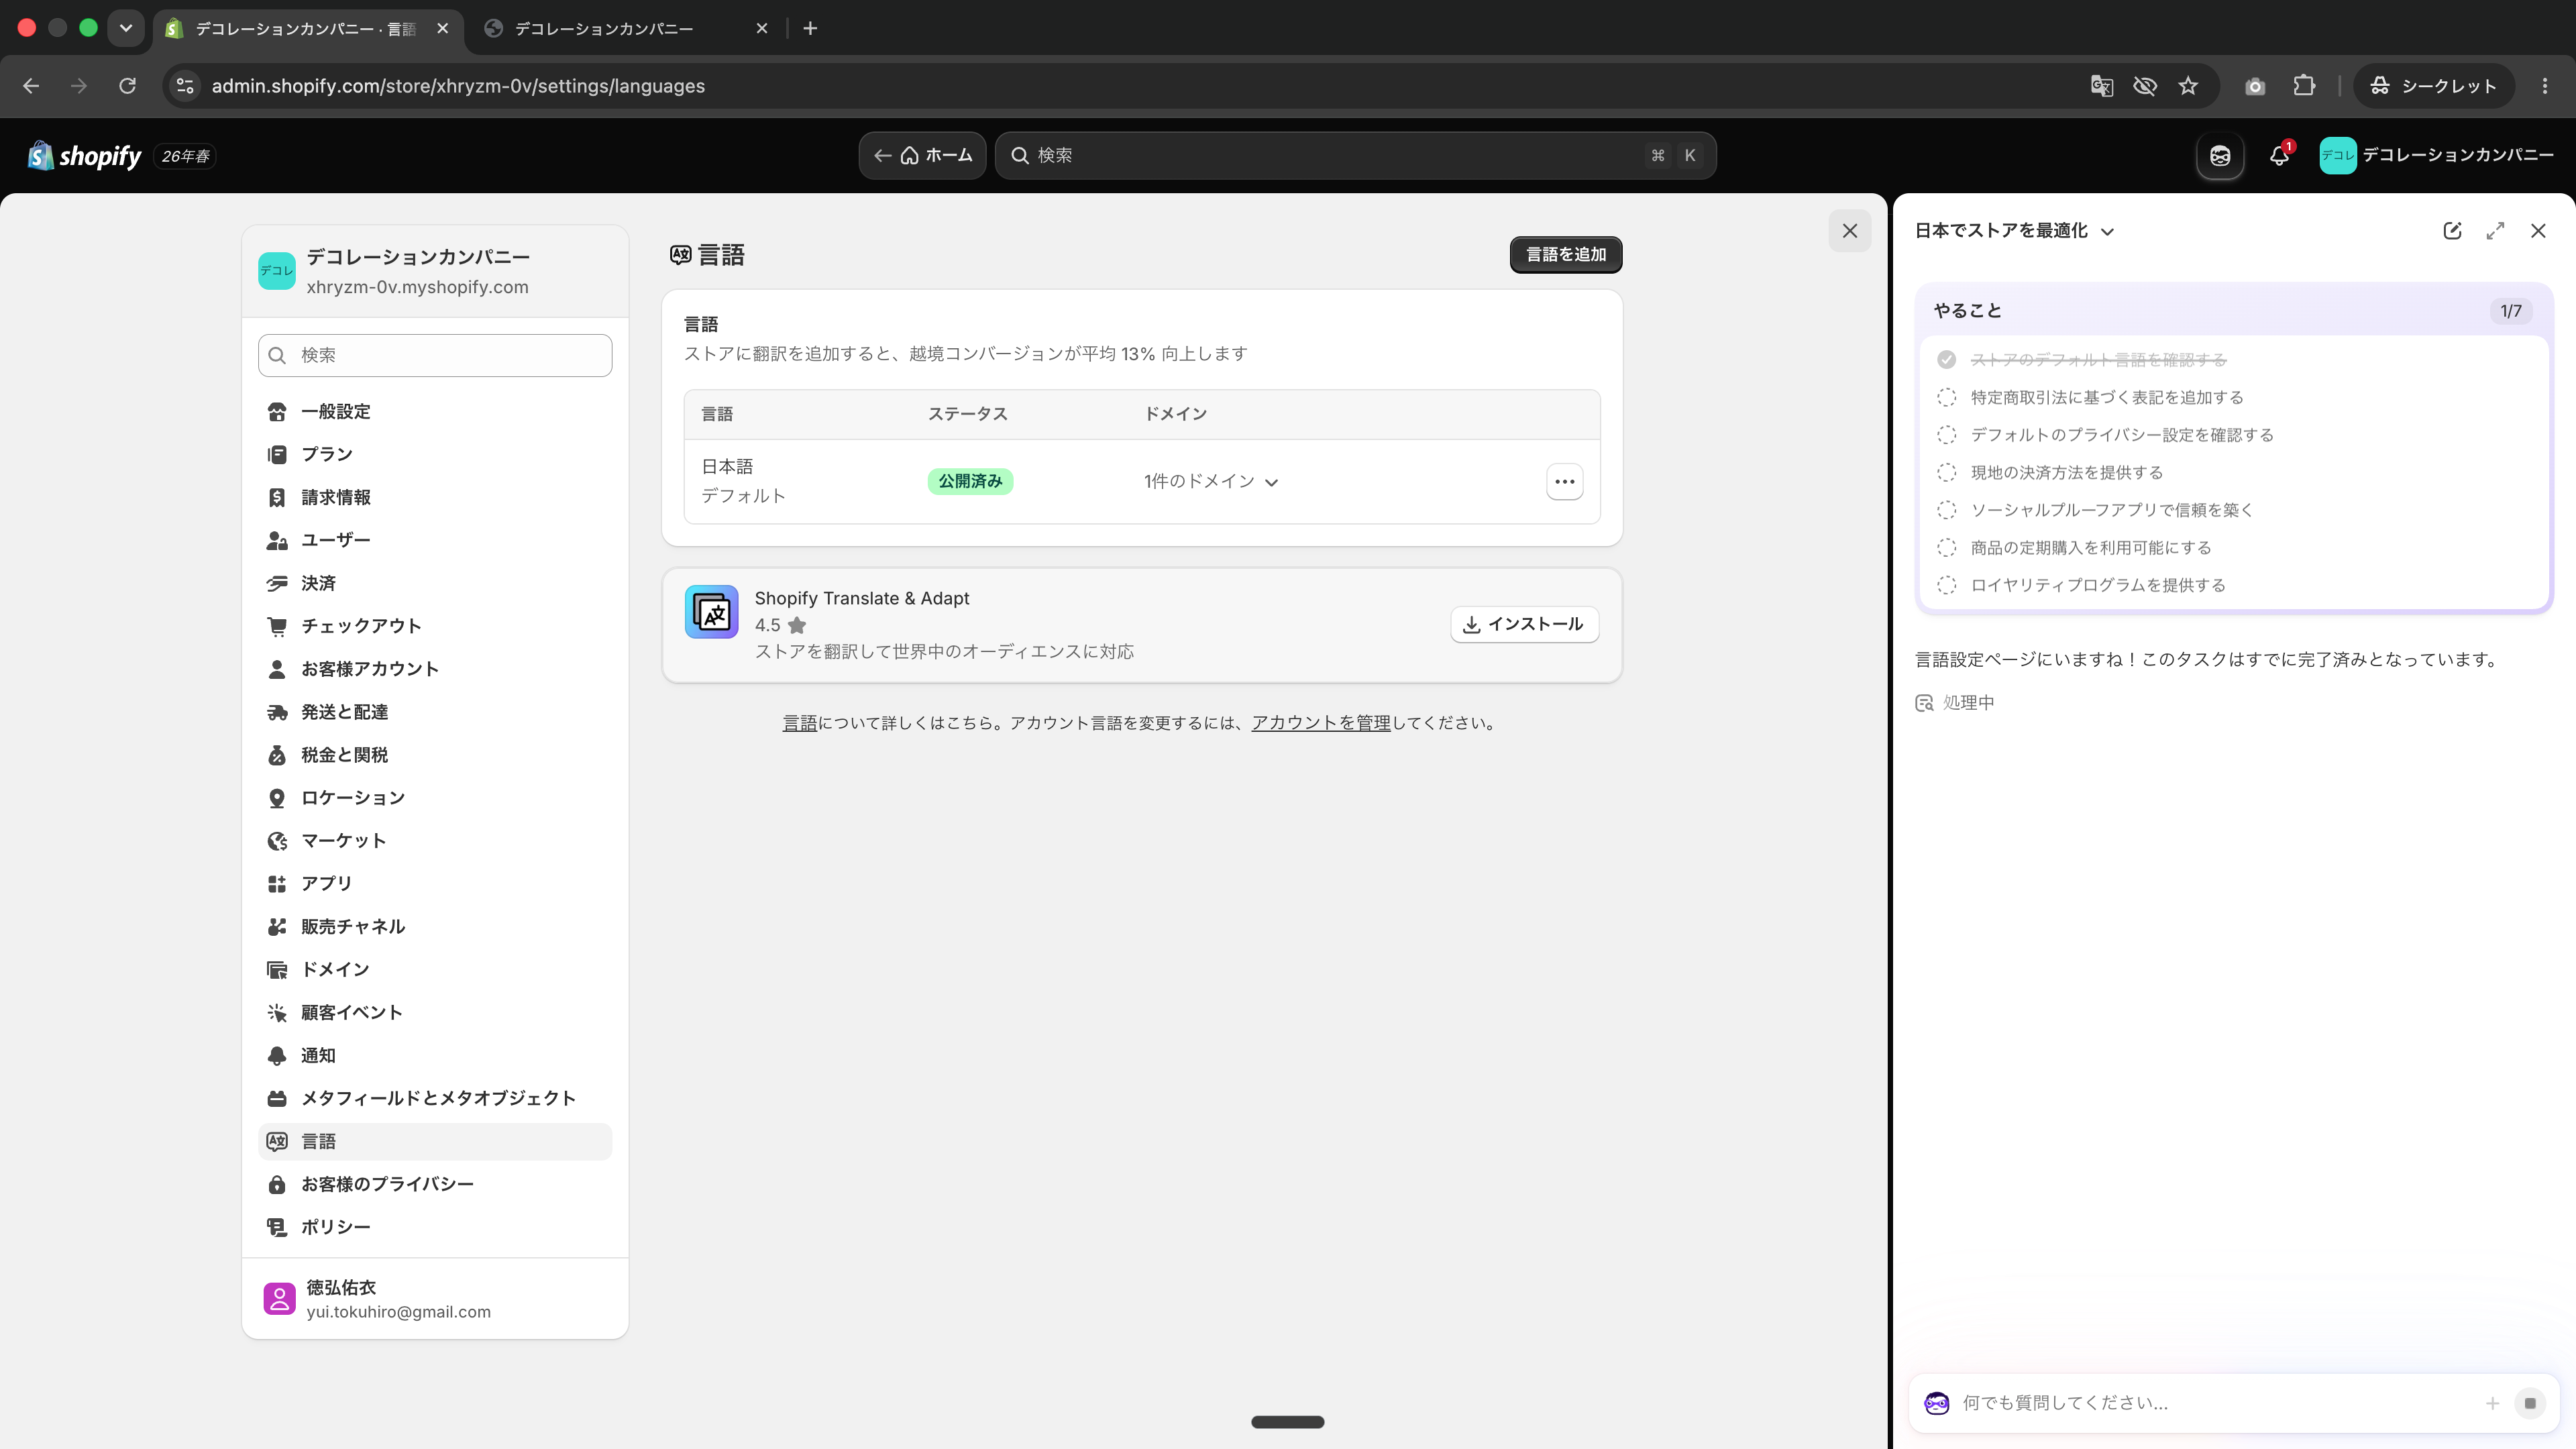Viewport: 2576px width, 1449px height.
Task: Click the settings sidebar 検索 field
Action: click(435, 356)
